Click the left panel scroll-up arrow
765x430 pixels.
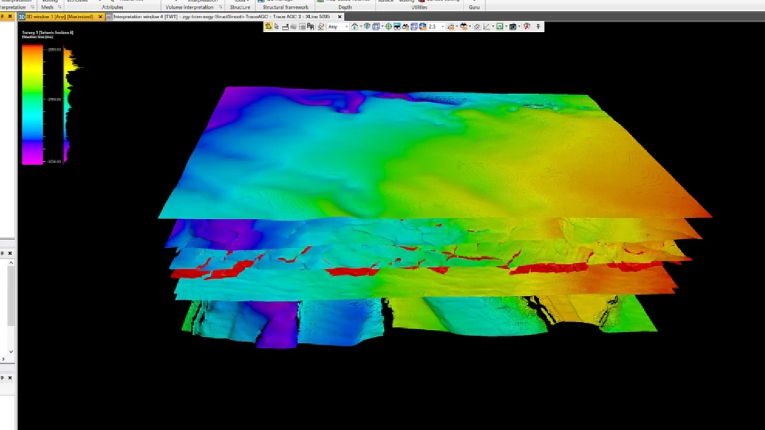11,262
